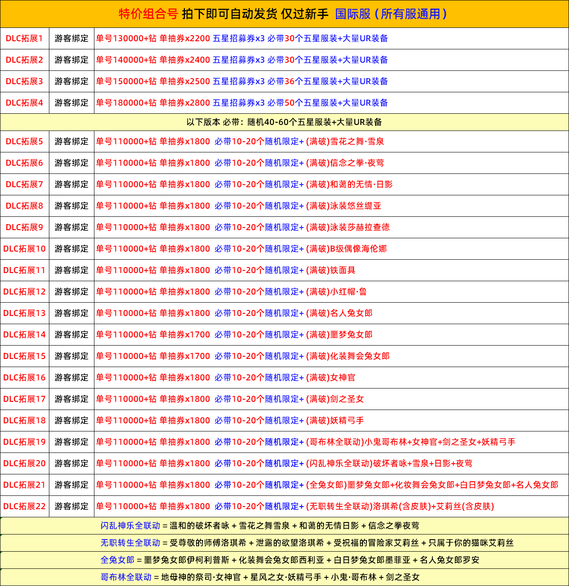Click the 特价组合号 red title text
This screenshot has width=569, height=586.
[x=148, y=14]
